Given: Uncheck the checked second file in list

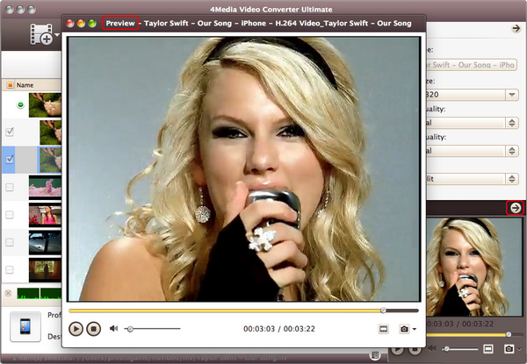Looking at the screenshot, I should (10, 131).
